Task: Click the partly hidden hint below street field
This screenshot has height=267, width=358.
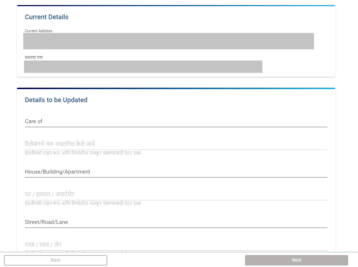Action: coord(83,251)
